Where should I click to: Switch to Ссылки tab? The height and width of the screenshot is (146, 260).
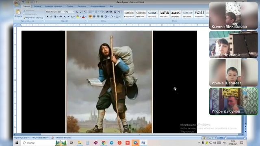tap(70, 6)
